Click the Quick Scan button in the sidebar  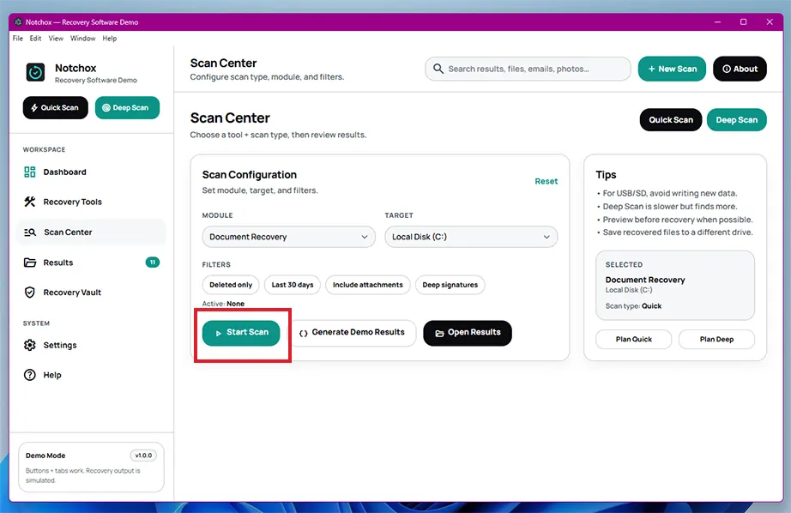point(56,108)
